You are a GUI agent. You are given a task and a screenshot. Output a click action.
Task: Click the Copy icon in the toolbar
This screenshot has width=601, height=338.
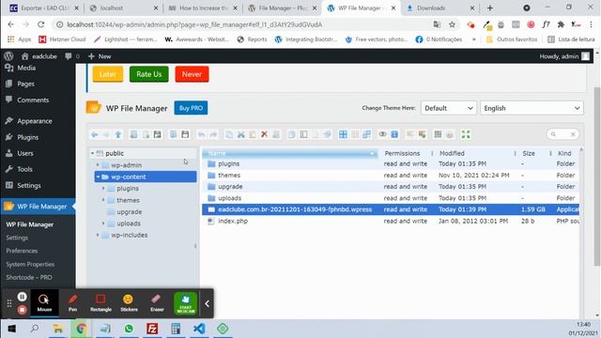click(229, 134)
